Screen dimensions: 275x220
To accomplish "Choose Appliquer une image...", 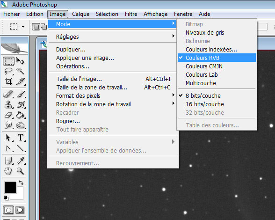I will point(112,58).
